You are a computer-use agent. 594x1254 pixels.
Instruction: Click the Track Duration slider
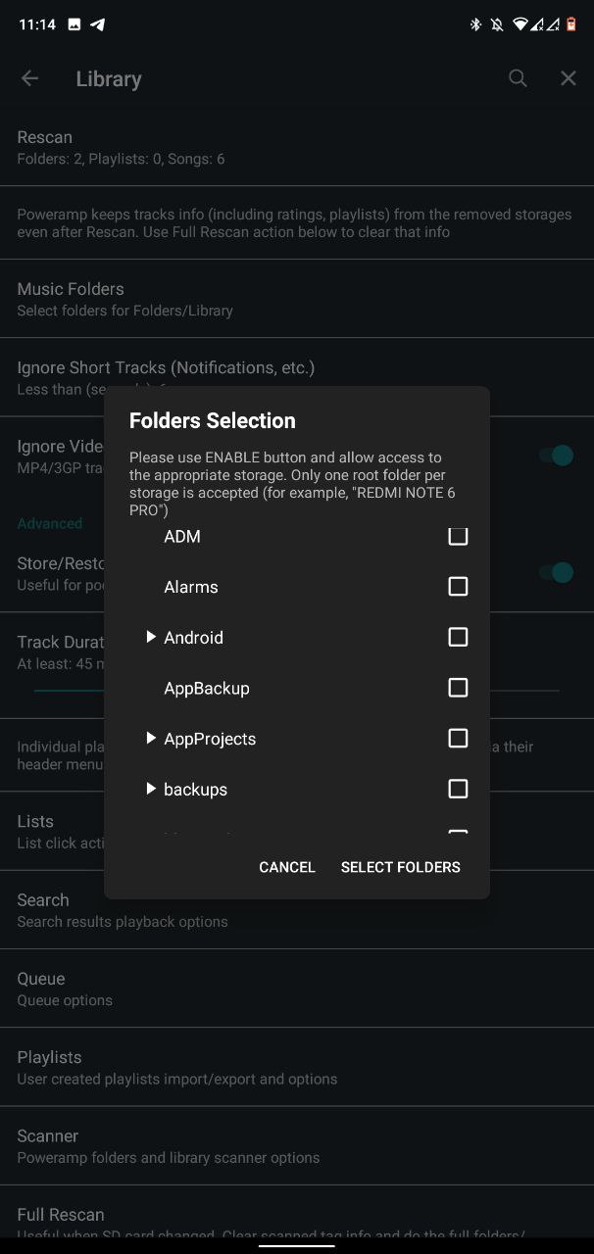pos(297,691)
